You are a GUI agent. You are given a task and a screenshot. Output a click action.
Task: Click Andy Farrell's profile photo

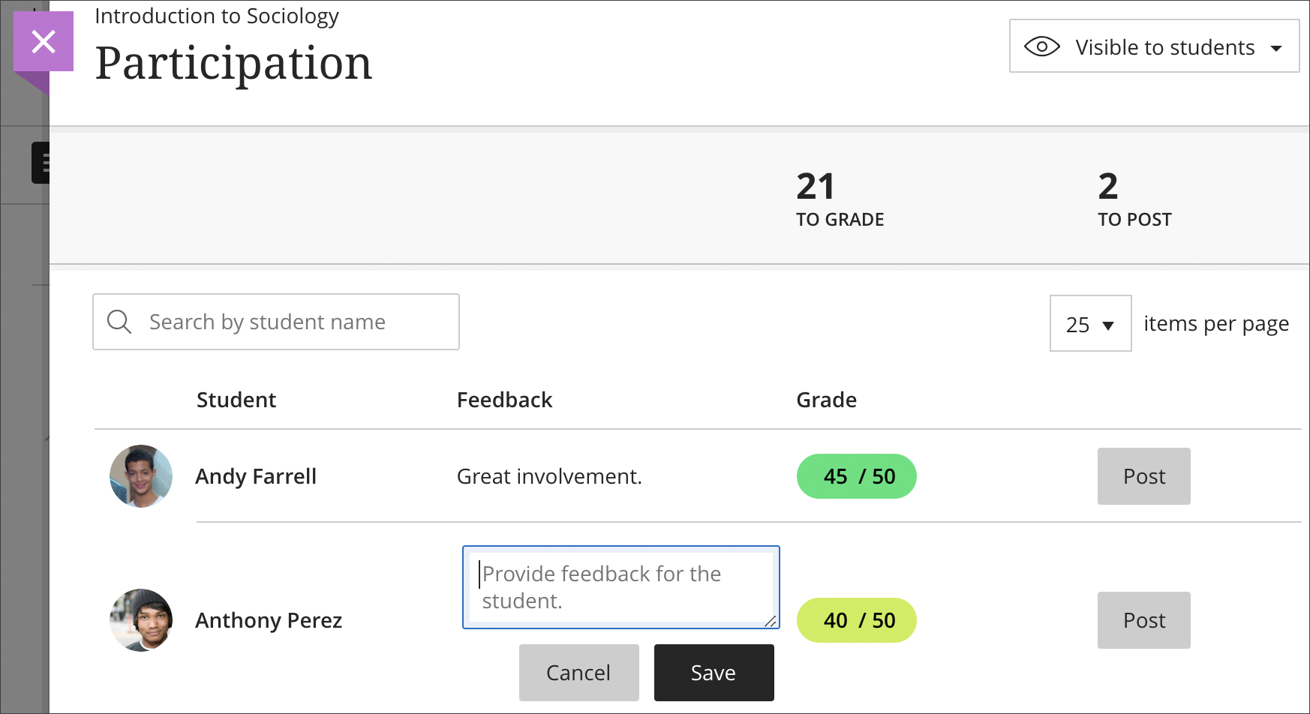(x=141, y=476)
